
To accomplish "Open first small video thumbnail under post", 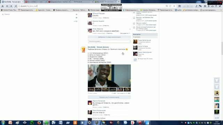I will click(x=91, y=90).
